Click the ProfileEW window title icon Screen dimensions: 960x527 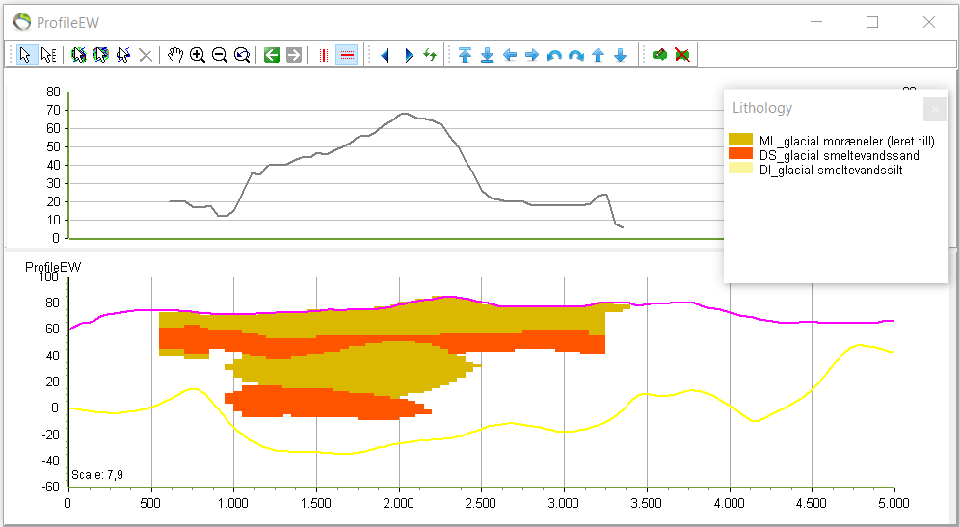tap(21, 21)
